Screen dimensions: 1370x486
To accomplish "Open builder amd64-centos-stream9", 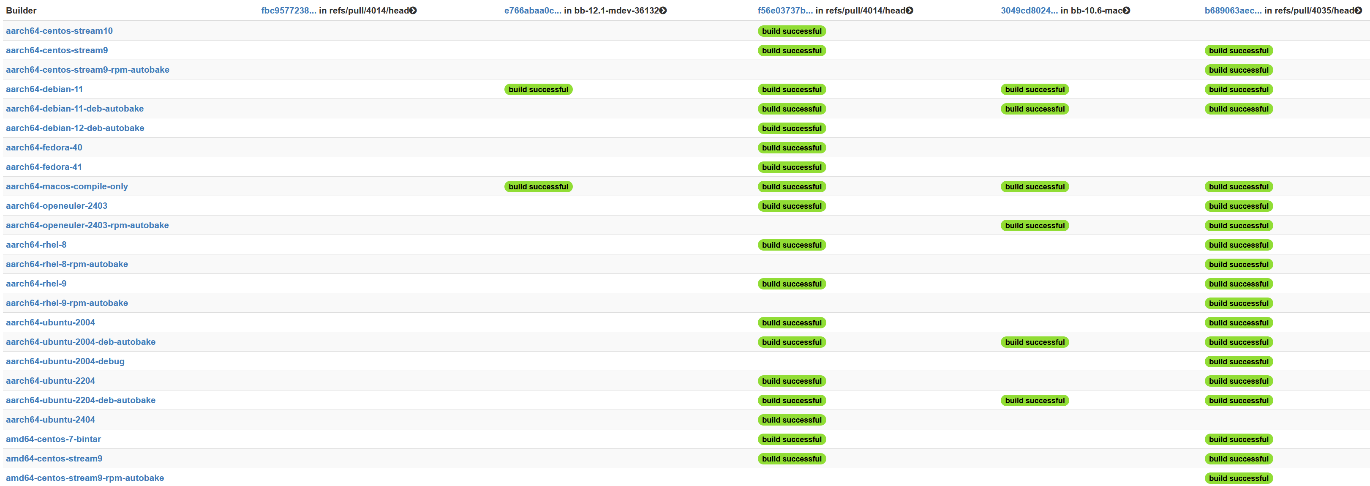I will point(54,459).
